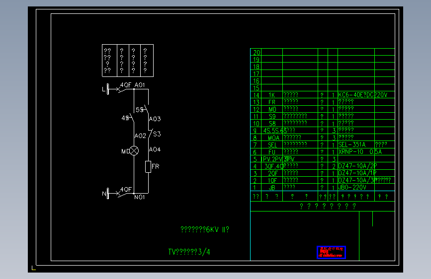Select the 1PV.2PV.3PV code in row 5
The image size is (431, 279).
click(277, 159)
